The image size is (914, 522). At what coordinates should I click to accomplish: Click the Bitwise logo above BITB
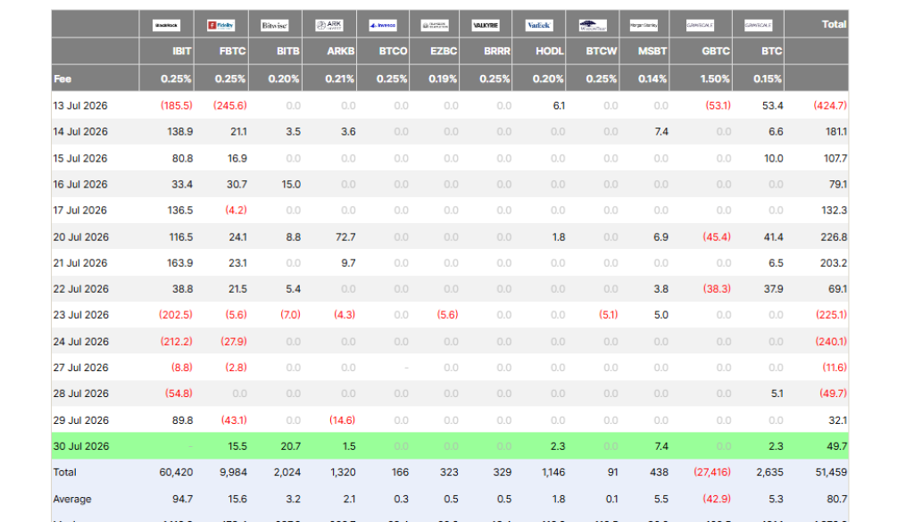[275, 26]
